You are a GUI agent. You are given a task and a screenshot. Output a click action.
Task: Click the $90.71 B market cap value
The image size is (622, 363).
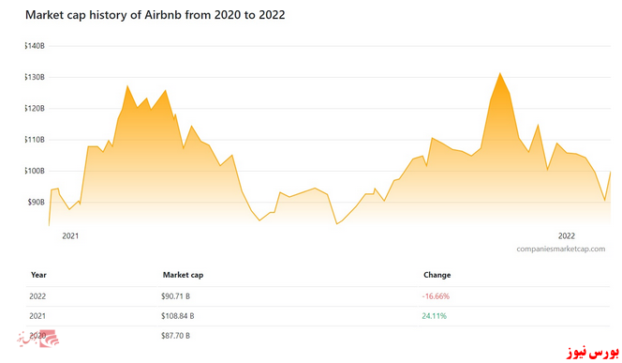(x=175, y=296)
